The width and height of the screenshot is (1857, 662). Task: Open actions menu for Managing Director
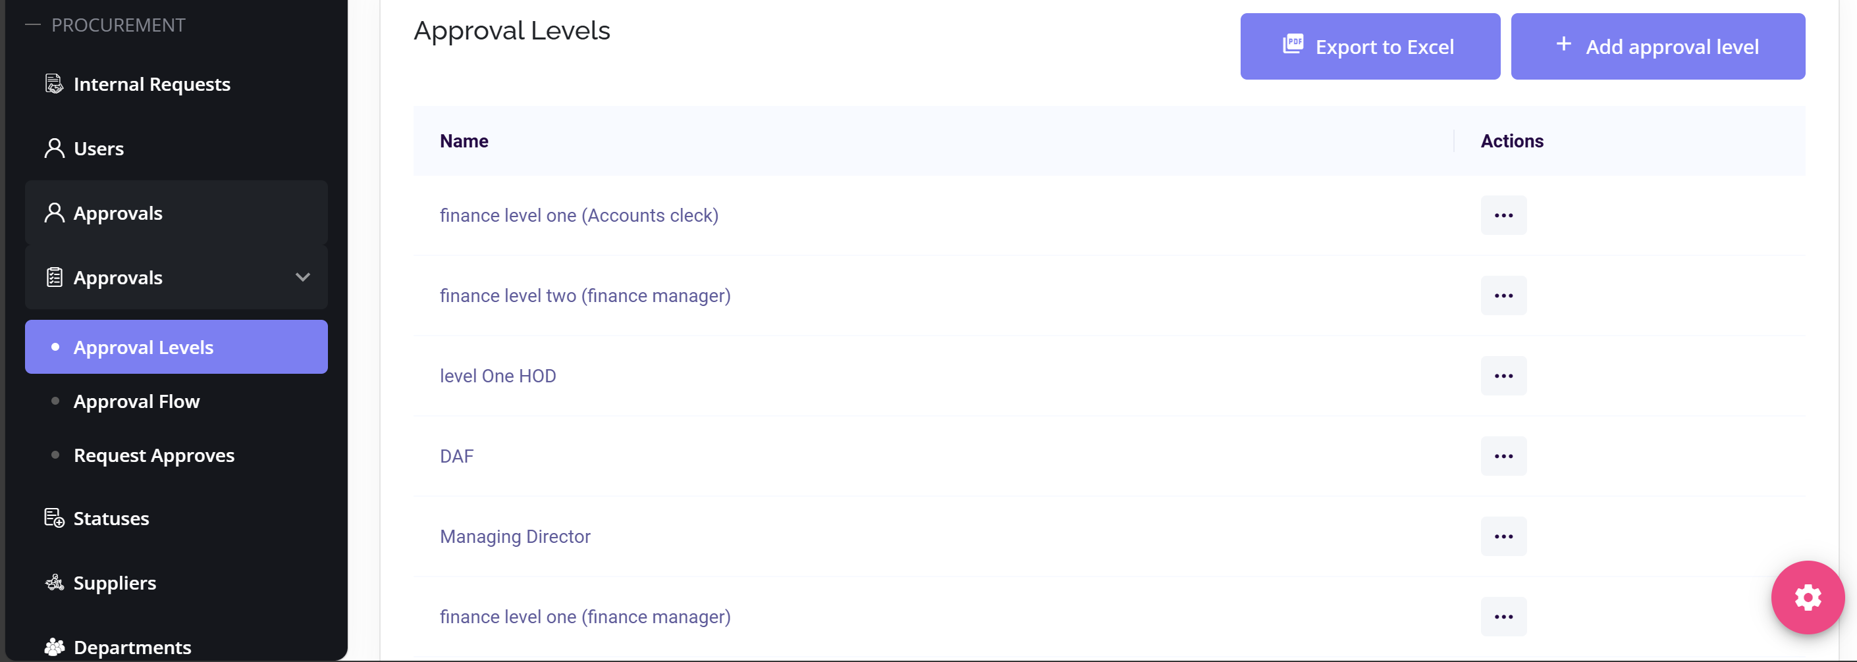pyautogui.click(x=1503, y=537)
